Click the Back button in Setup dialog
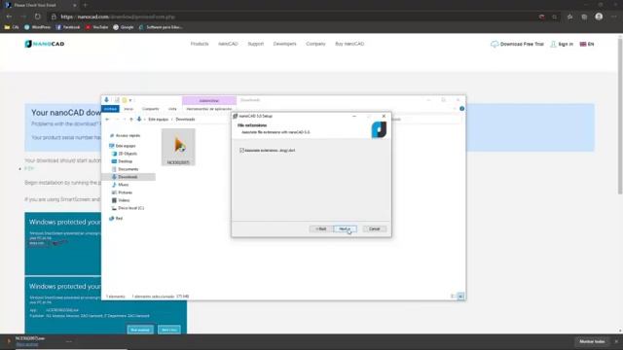 [x=320, y=229]
